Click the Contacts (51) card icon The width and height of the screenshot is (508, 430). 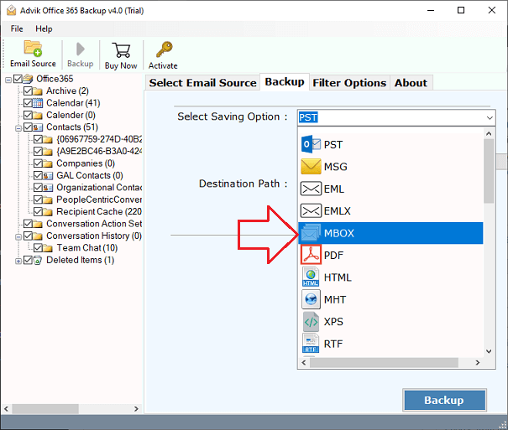(x=38, y=127)
